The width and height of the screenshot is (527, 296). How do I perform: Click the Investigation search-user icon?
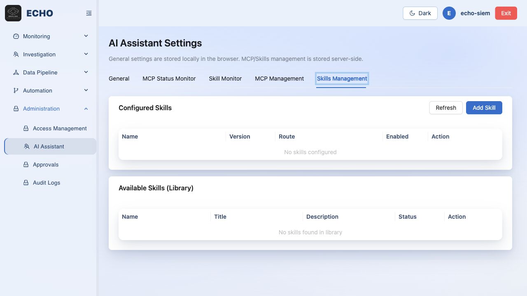[x=16, y=54]
